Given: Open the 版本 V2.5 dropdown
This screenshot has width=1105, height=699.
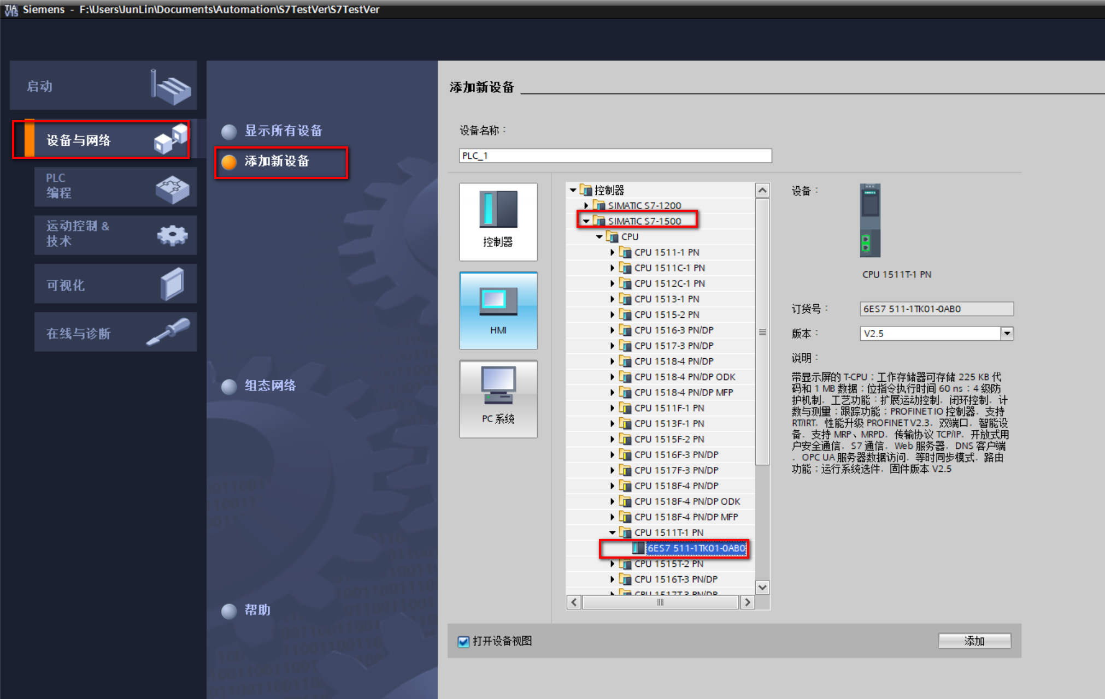Looking at the screenshot, I should (1007, 333).
